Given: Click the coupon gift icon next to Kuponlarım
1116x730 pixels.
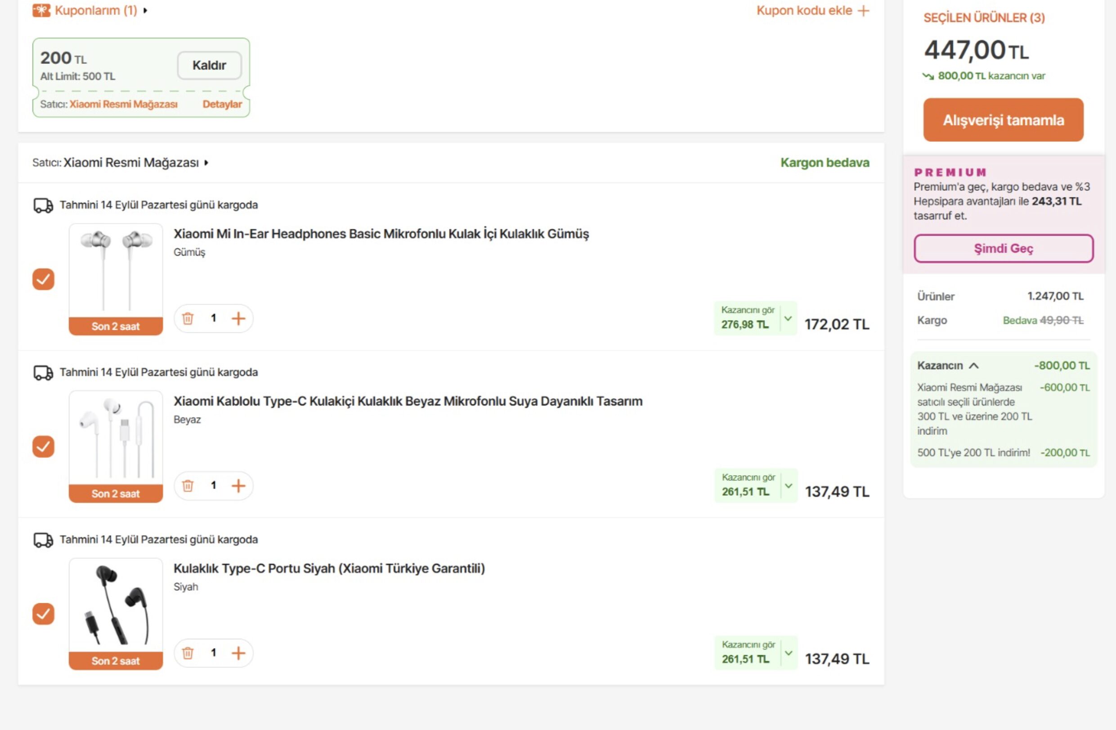Looking at the screenshot, I should tap(41, 10).
